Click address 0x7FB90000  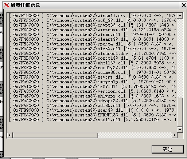click(x=26, y=110)
